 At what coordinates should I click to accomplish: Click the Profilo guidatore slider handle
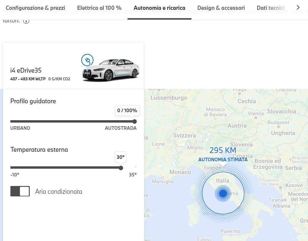(x=135, y=121)
